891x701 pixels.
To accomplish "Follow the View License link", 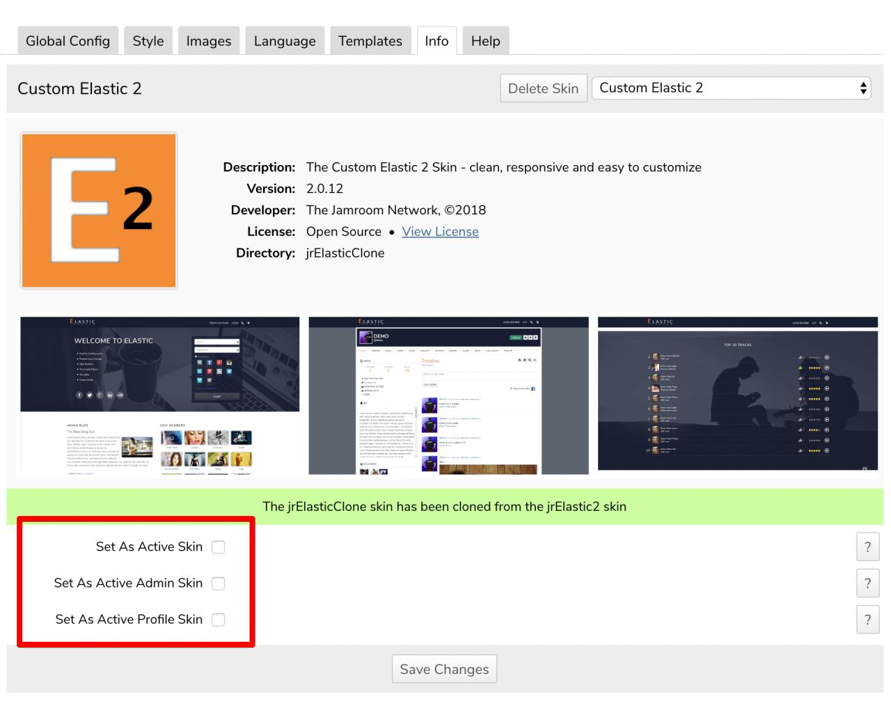I will pos(440,232).
